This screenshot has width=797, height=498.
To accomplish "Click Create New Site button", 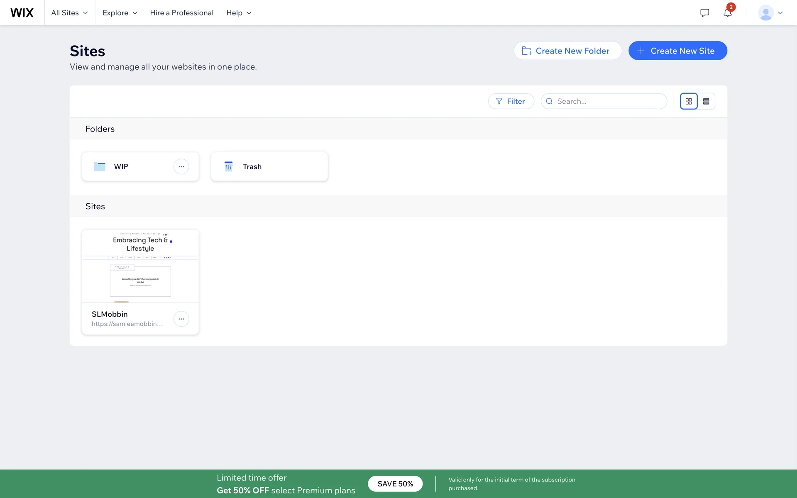I will point(677,51).
